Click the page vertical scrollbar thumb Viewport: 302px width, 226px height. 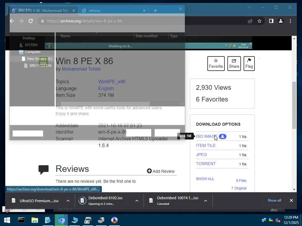point(294,105)
